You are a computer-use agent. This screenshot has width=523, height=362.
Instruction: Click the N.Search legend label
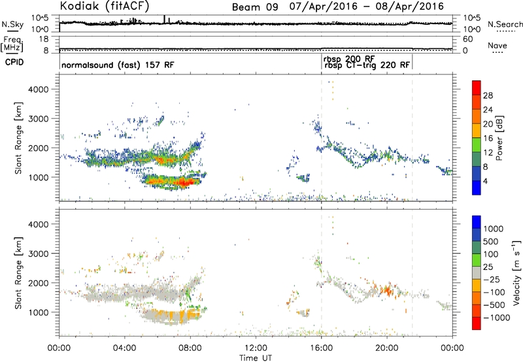(x=505, y=24)
